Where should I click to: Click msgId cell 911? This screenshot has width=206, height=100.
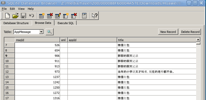click(37, 61)
